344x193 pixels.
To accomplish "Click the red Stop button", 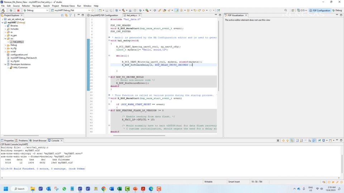I will click(18, 10).
